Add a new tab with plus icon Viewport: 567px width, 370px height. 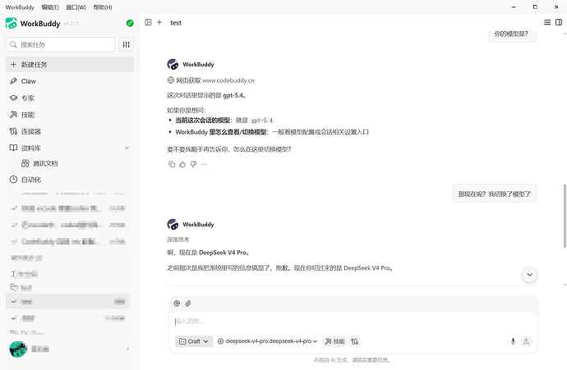(159, 22)
